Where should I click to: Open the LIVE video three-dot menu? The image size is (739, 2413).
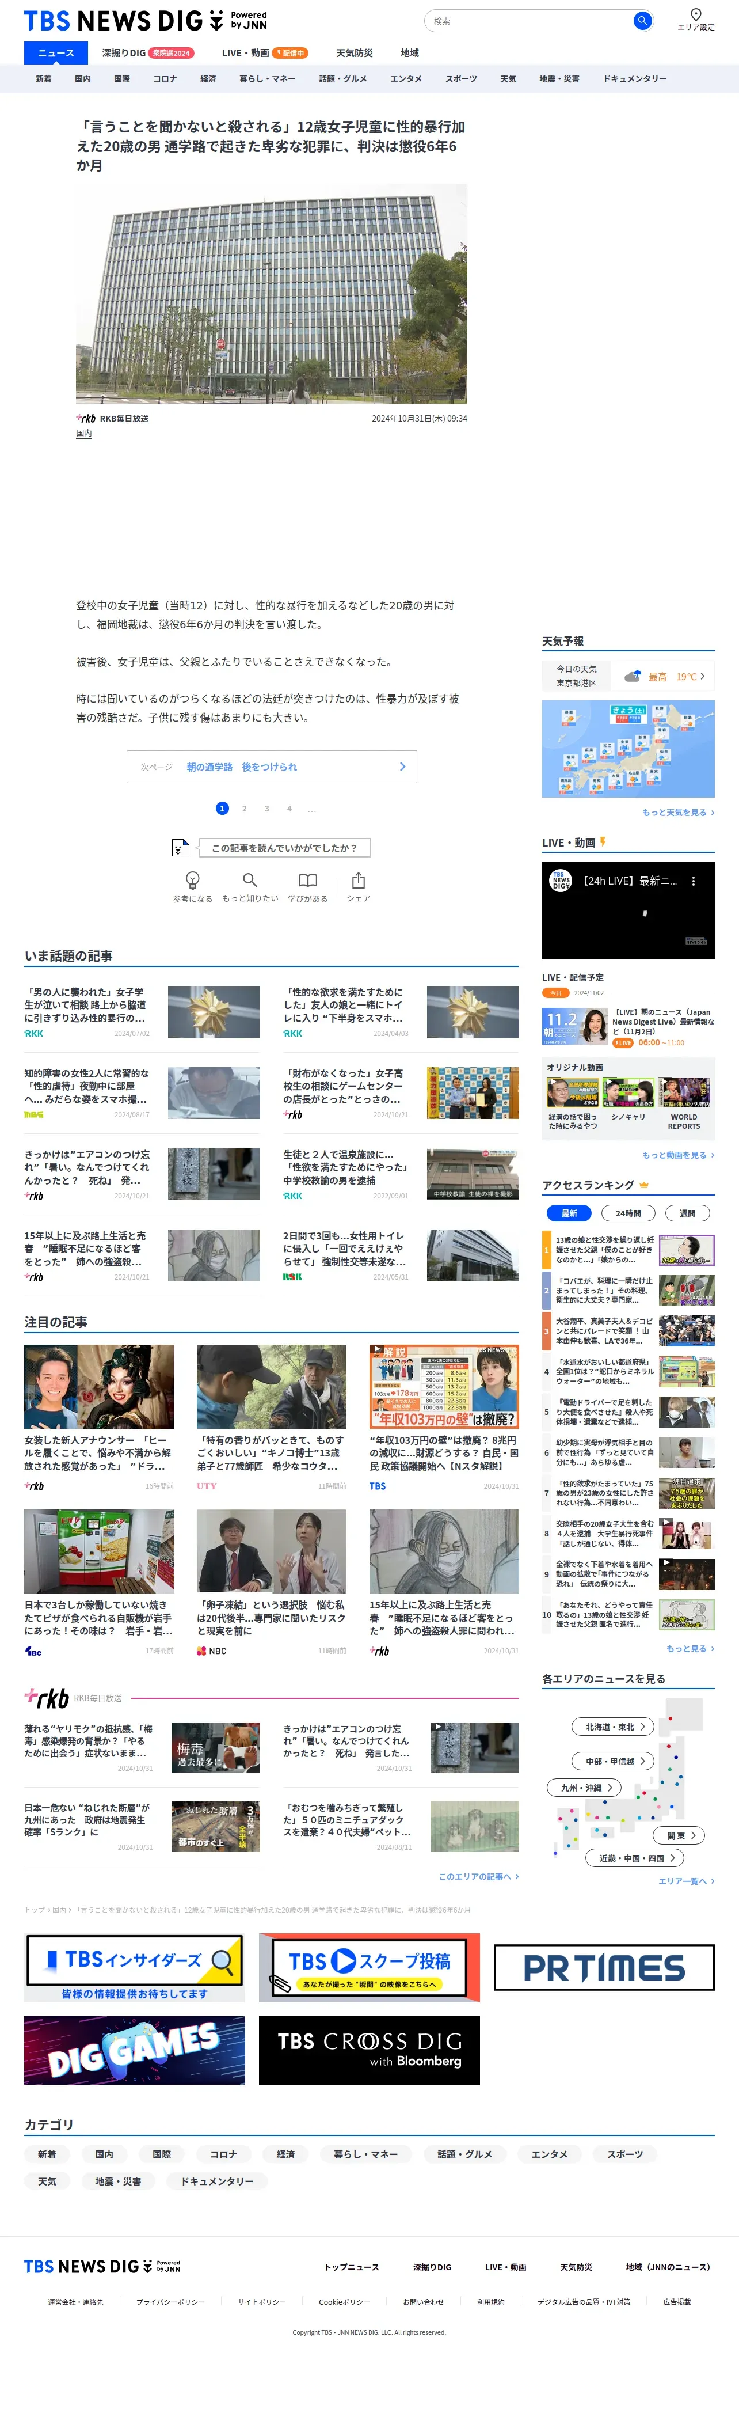click(x=693, y=881)
